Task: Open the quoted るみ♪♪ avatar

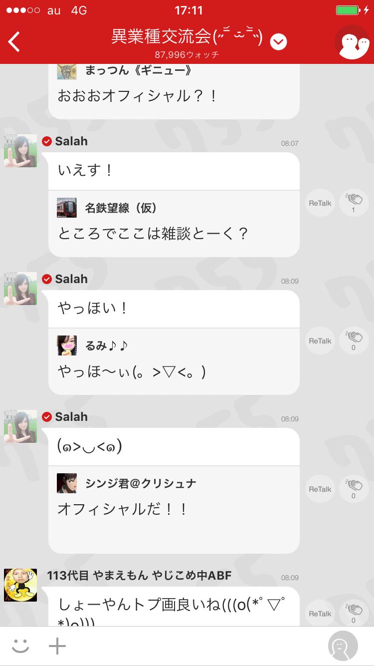Action: [x=67, y=345]
